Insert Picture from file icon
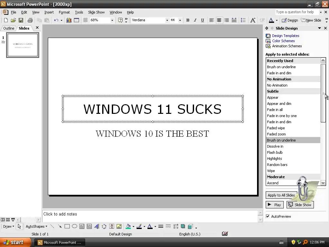Viewport: 329px width, 247px height. pos(119,226)
